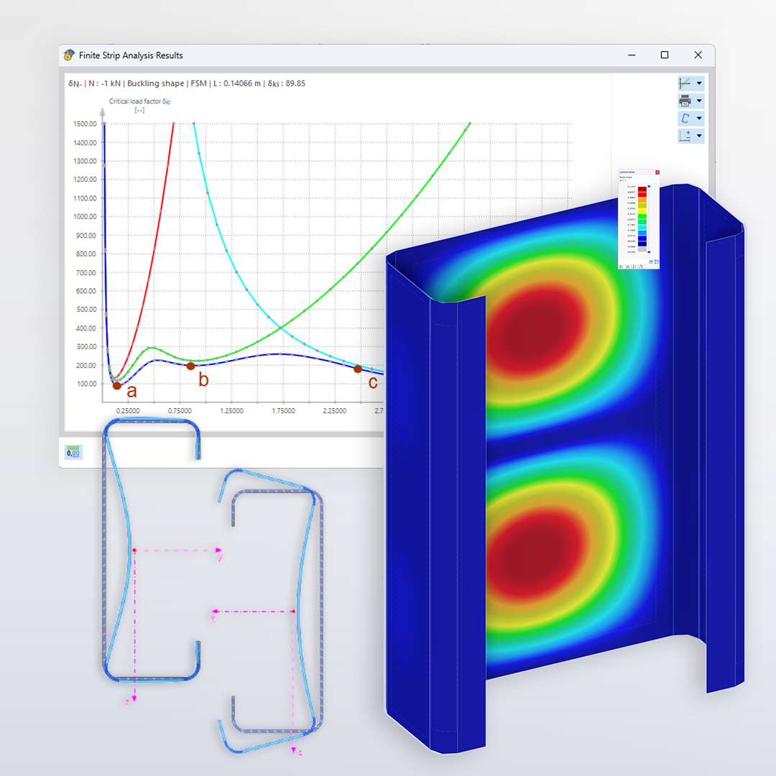Toggle marker point a on the curve

tap(117, 386)
